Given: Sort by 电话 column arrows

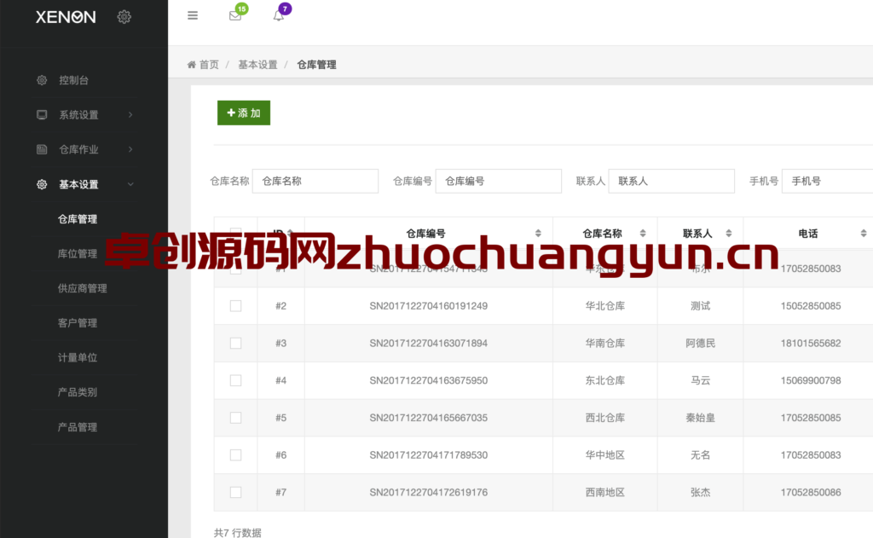Looking at the screenshot, I should (x=864, y=234).
